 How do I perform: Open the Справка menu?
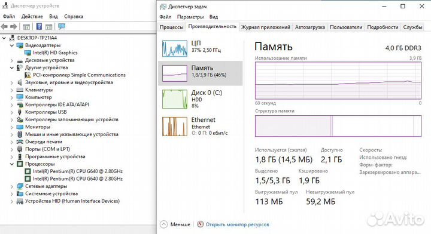(x=74, y=17)
